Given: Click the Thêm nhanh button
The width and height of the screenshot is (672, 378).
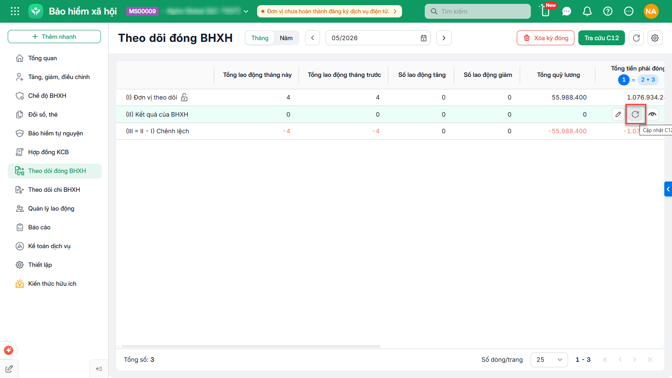Looking at the screenshot, I should (x=54, y=37).
